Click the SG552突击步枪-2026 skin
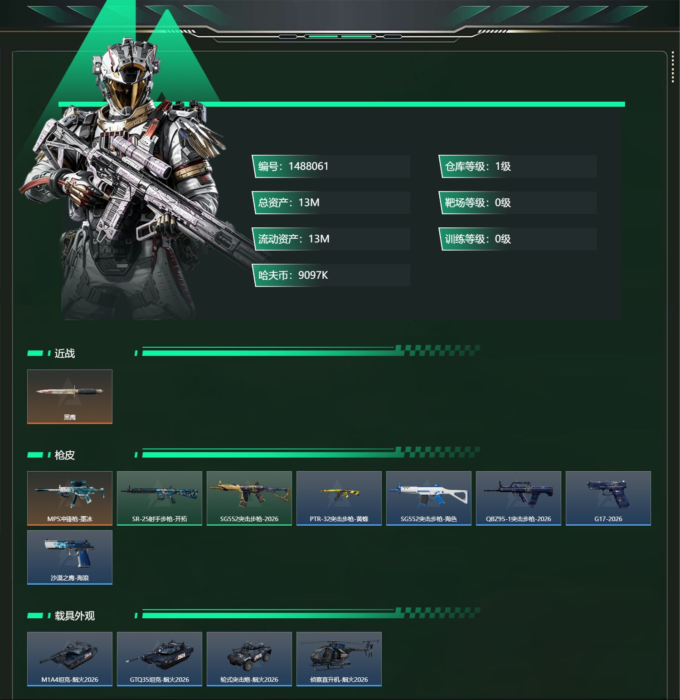 pyautogui.click(x=249, y=498)
